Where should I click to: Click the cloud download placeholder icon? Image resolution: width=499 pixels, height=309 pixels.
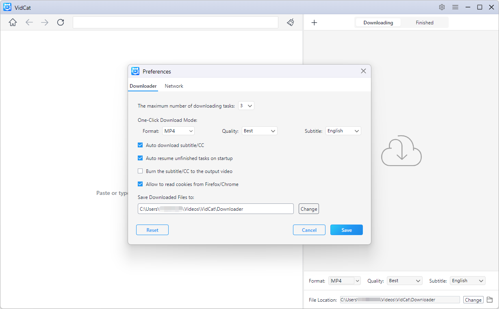pos(401,150)
